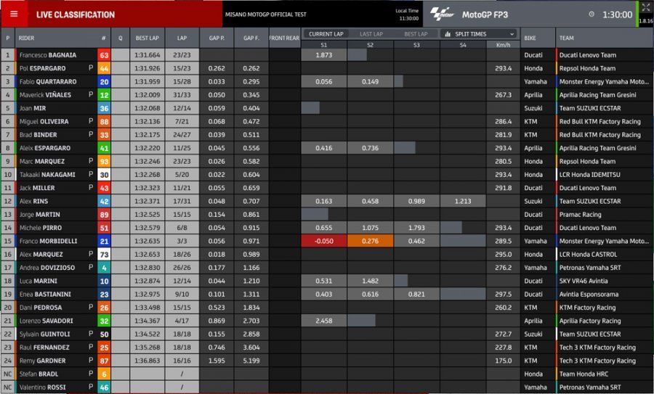Click the split times chart icon
This screenshot has width=654, height=394.
click(448, 34)
